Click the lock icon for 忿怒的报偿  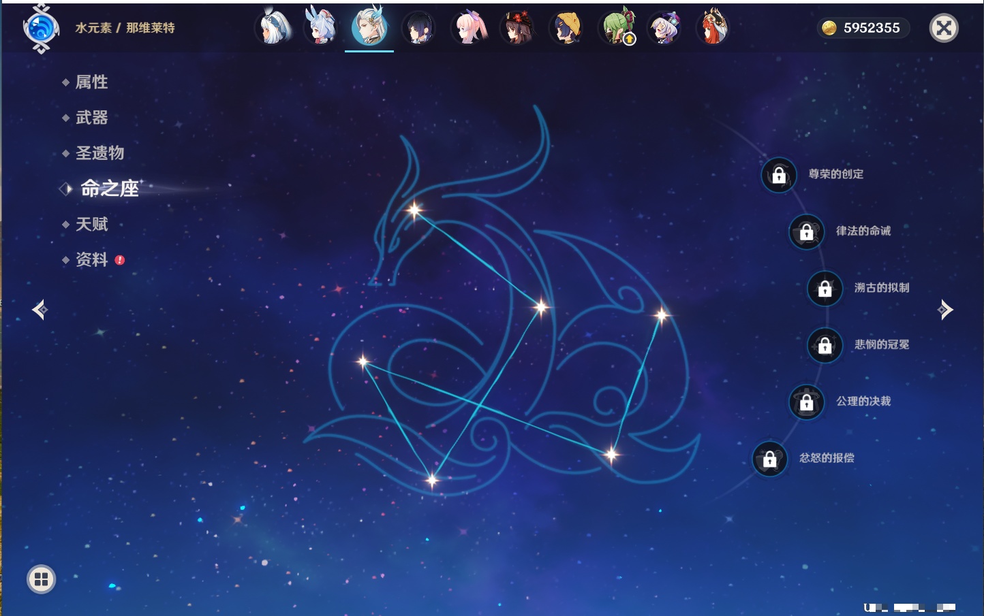tap(769, 459)
